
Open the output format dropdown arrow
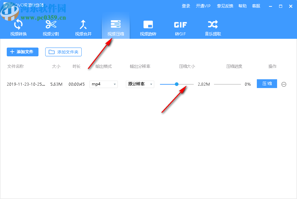coord(115,84)
